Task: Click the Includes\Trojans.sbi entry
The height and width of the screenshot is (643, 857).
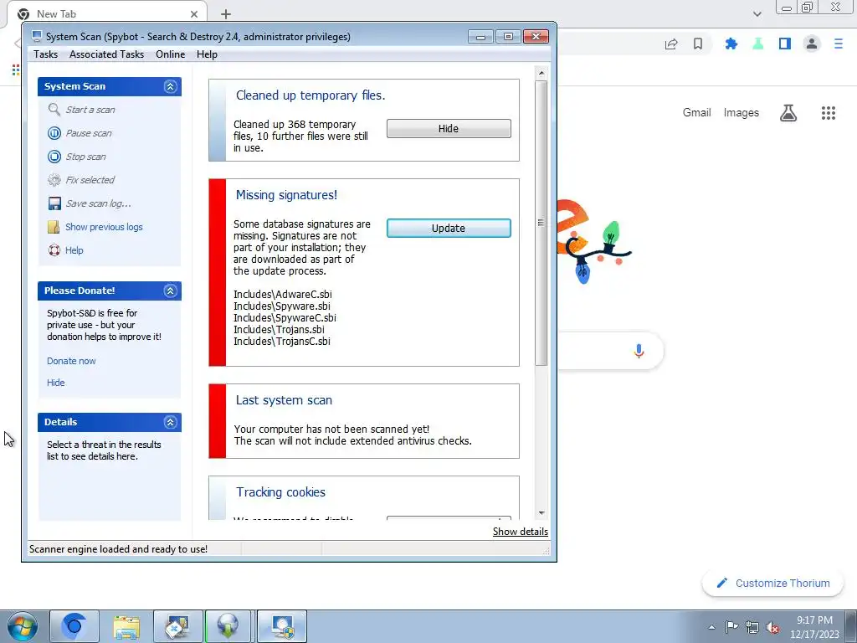Action: tap(279, 330)
